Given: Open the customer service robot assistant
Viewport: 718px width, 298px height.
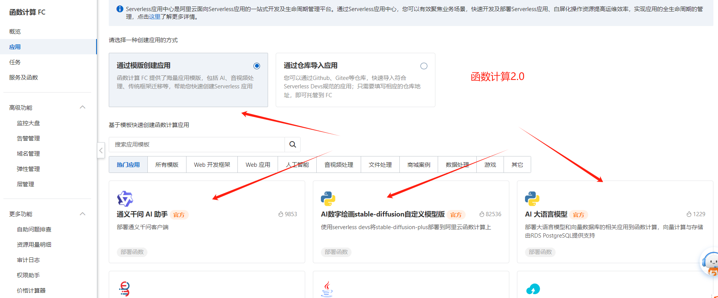Looking at the screenshot, I should [x=710, y=263].
